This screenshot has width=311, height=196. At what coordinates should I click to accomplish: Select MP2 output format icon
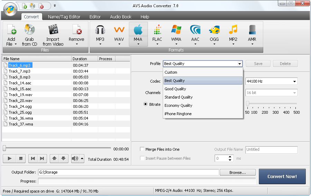[x=233, y=30]
